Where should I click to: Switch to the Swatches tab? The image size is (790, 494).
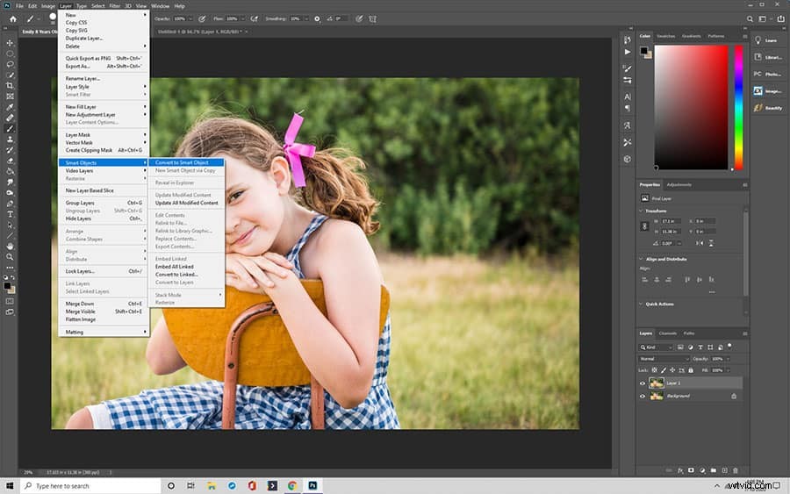(665, 36)
